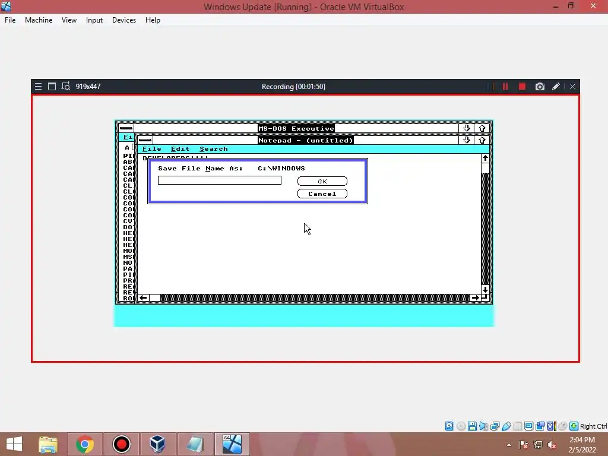Click the network adapter indicator in VirtualBox status bar
This screenshot has height=456, width=608.
495,426
